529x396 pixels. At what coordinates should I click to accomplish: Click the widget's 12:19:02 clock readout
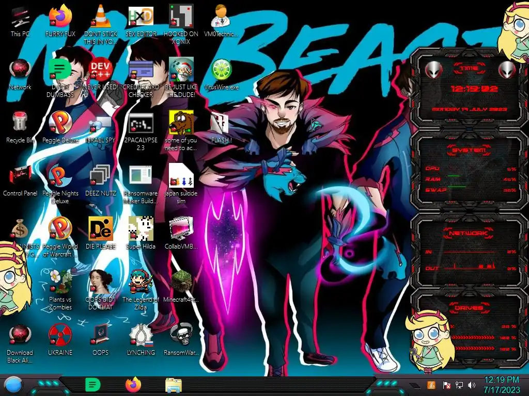click(x=474, y=89)
